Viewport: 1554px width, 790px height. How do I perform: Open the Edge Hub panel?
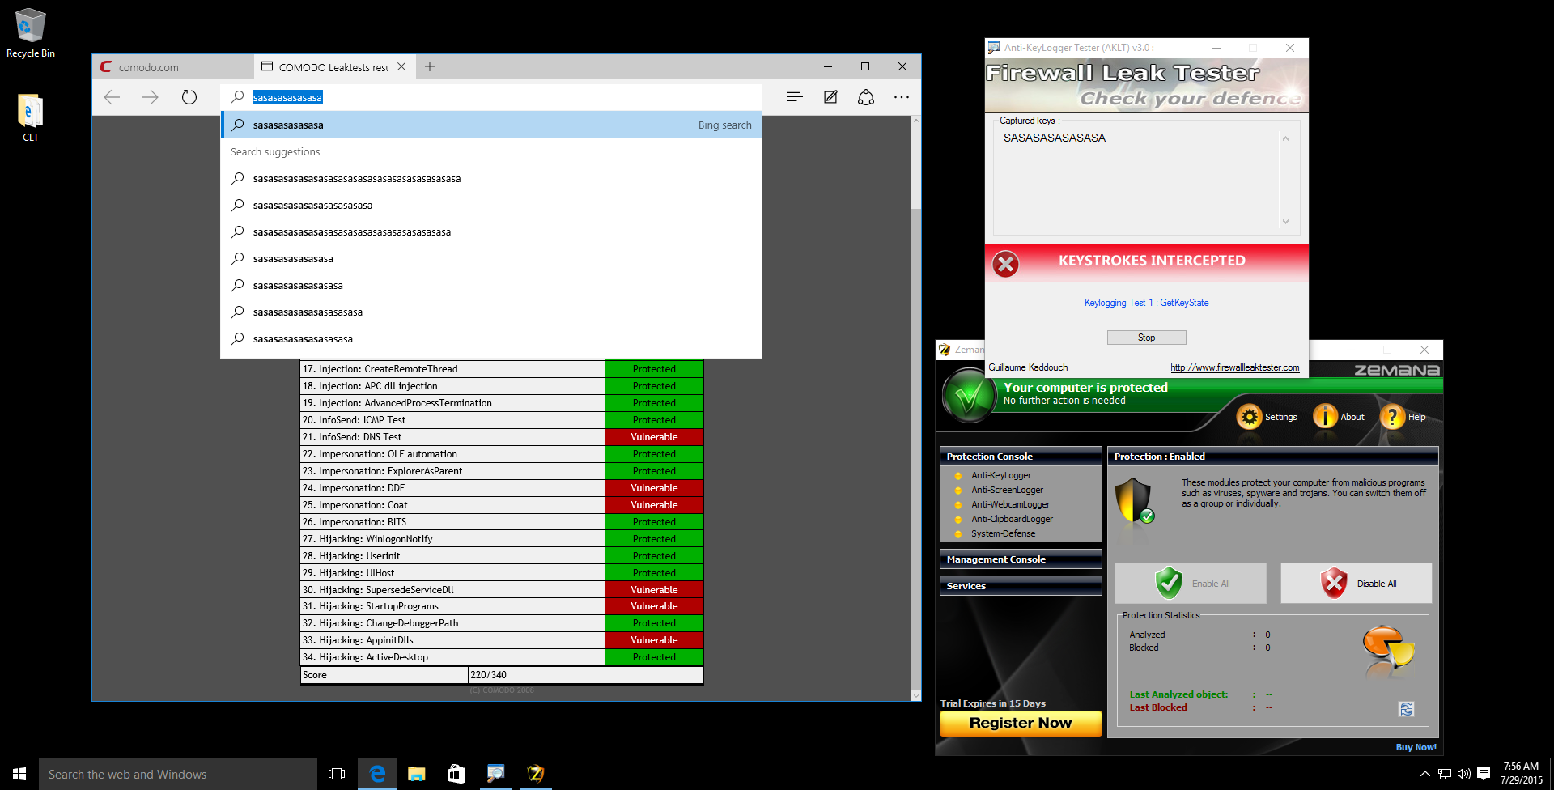pyautogui.click(x=794, y=97)
